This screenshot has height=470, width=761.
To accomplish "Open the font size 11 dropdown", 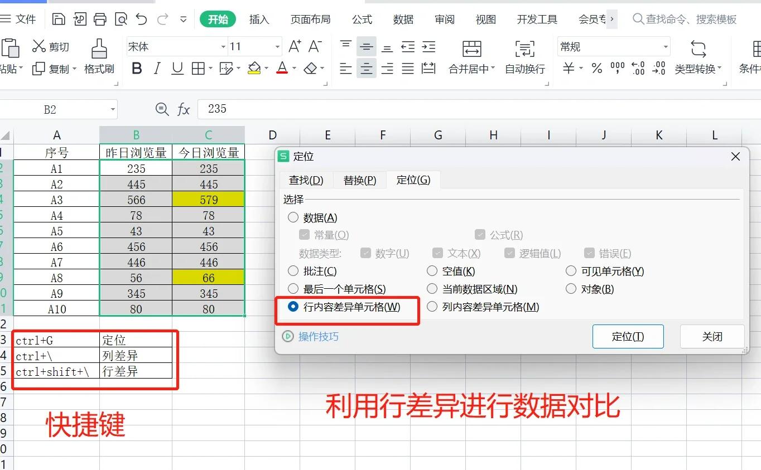I will [x=277, y=47].
